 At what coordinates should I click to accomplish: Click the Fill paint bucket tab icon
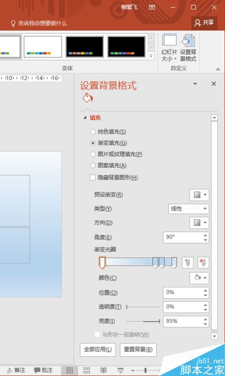(x=88, y=98)
